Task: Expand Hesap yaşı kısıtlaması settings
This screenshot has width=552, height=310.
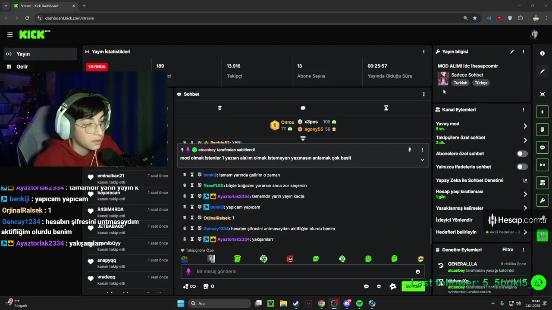Action: pyautogui.click(x=525, y=194)
